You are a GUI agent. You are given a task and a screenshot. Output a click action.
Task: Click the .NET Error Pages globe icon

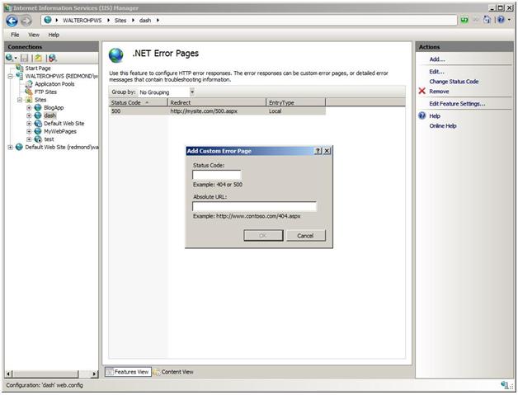(x=116, y=55)
